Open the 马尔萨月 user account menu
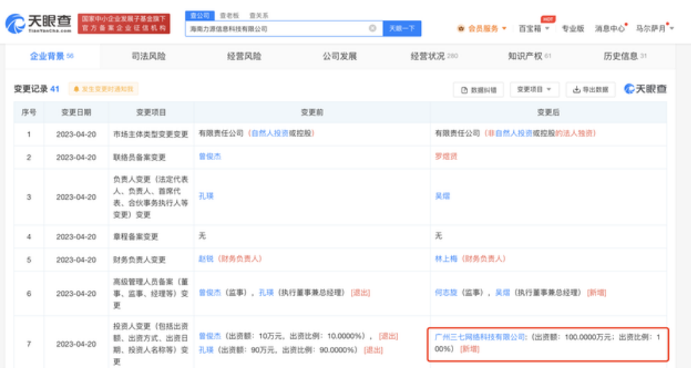 pos(654,28)
